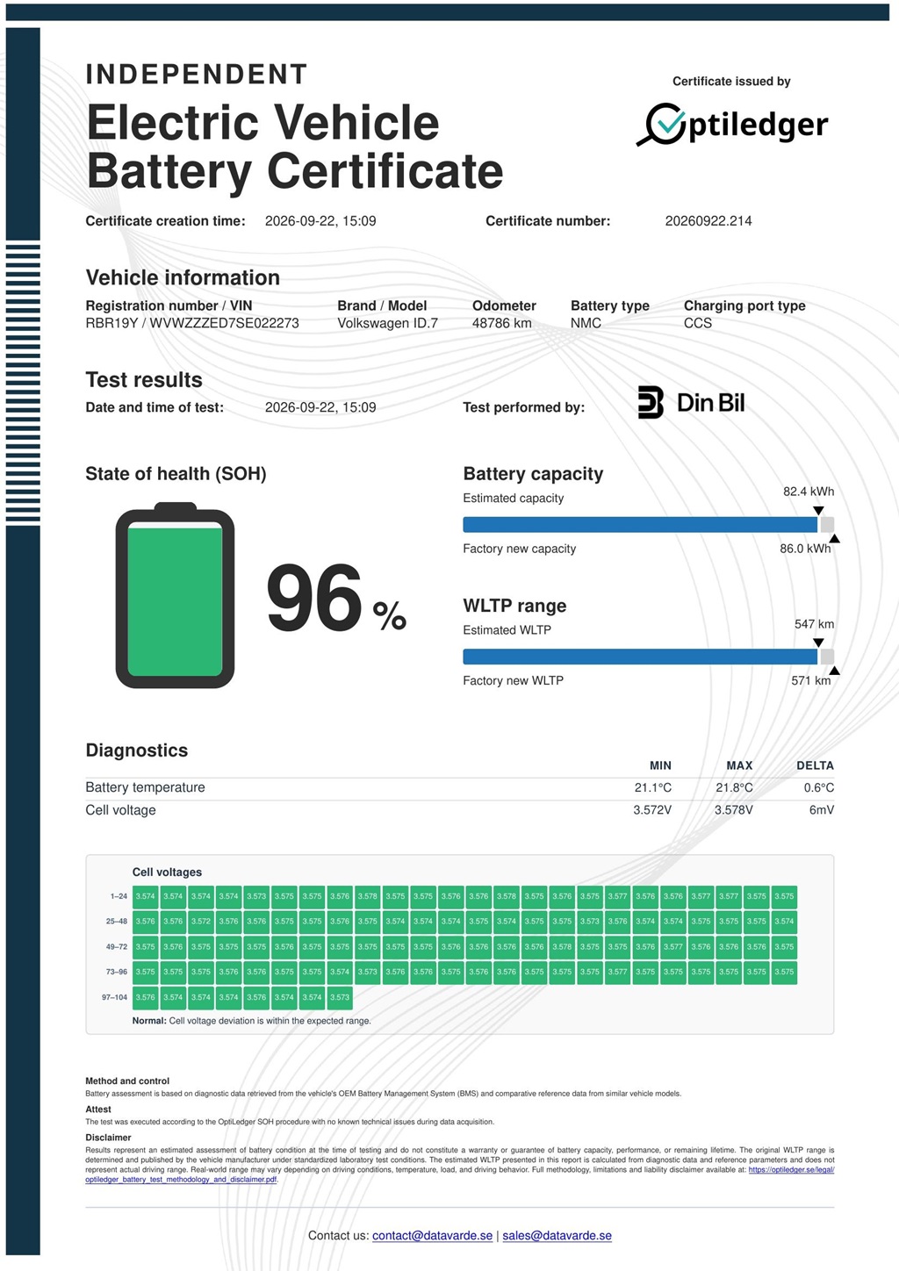
Task: Select the battery type value NMC
Action: coord(586,323)
